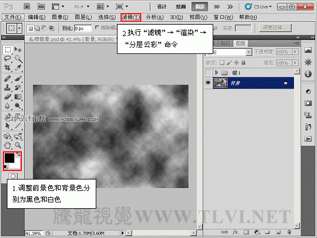
Task: Create a new layer
Action: [x=278, y=232]
